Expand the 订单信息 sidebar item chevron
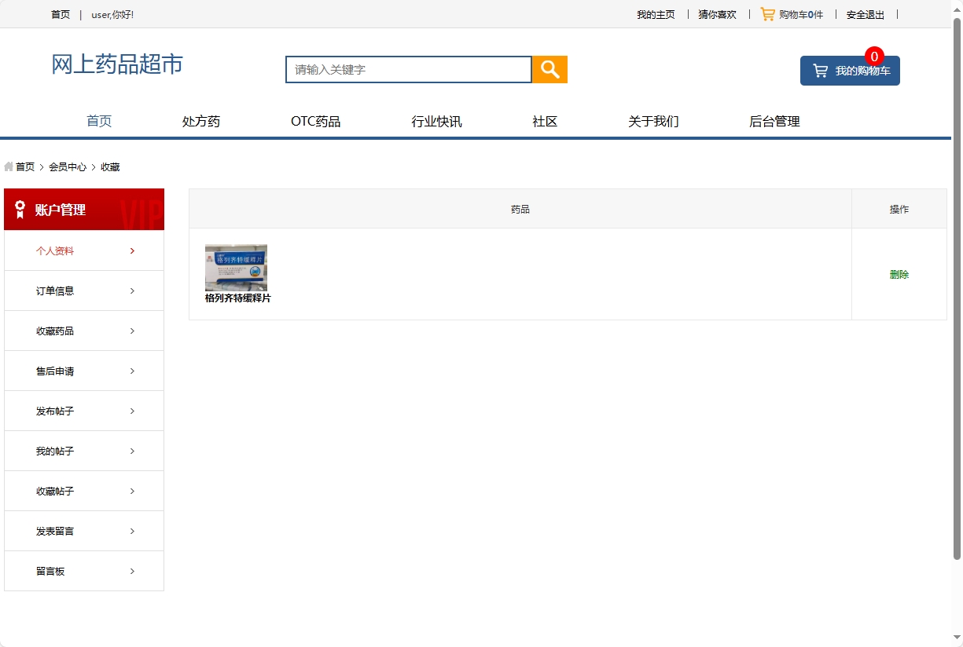 coord(132,291)
